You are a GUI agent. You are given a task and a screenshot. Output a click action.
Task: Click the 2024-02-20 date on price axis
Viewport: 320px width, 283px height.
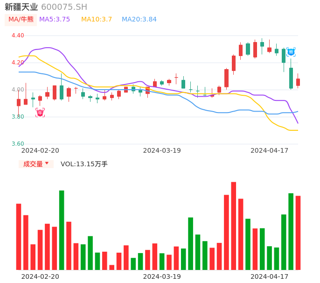(40, 150)
